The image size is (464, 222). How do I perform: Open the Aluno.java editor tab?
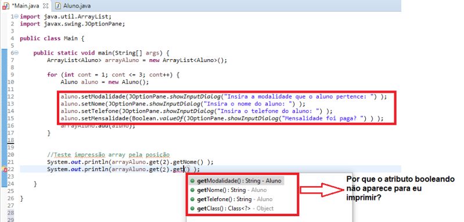click(x=74, y=6)
